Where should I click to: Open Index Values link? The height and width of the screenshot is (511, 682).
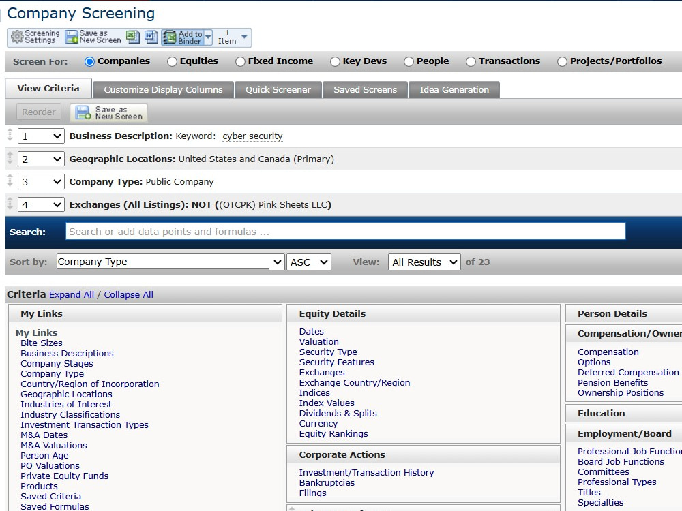327,403
